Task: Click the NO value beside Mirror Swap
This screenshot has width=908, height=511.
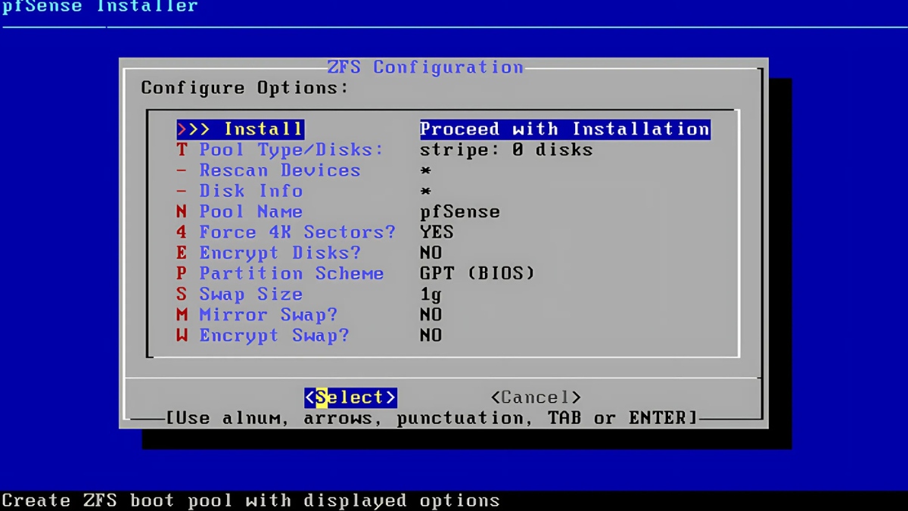Action: [431, 314]
